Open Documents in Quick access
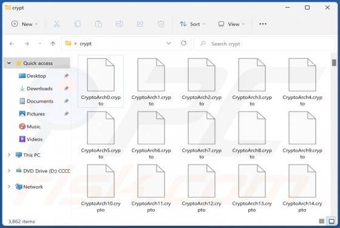340x228 pixels. [x=36, y=101]
